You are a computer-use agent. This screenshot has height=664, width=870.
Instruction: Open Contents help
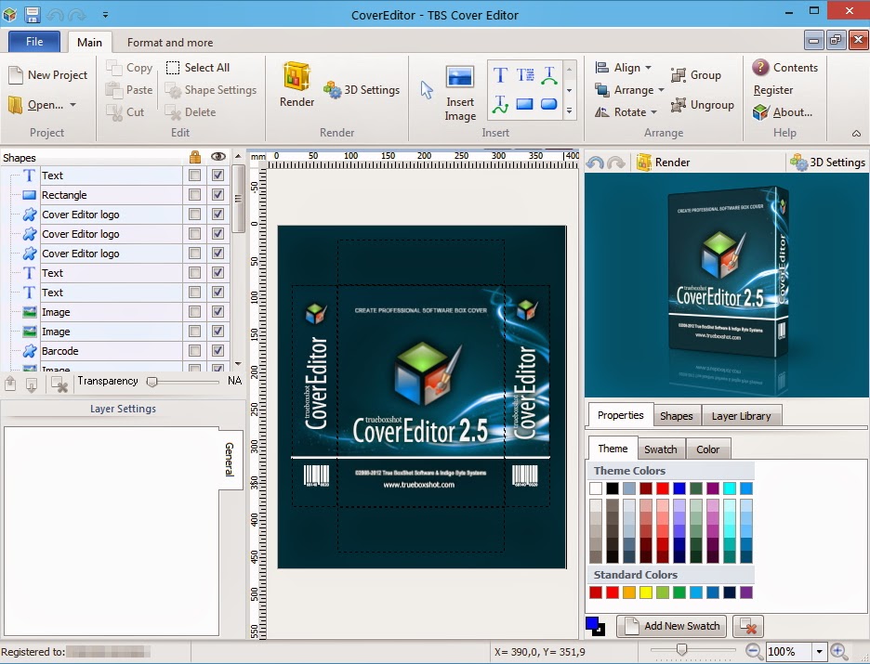point(785,68)
